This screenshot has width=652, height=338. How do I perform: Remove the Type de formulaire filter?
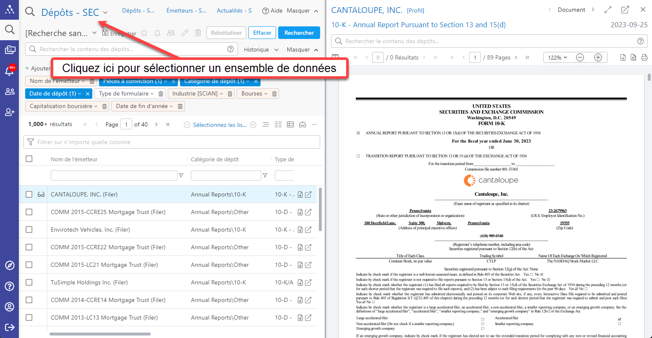coord(161,94)
